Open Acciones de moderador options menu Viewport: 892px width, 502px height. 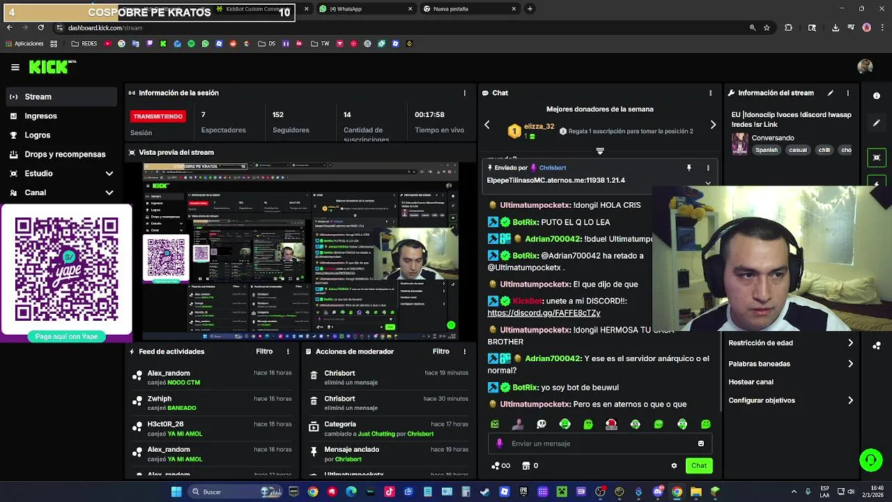tap(465, 351)
